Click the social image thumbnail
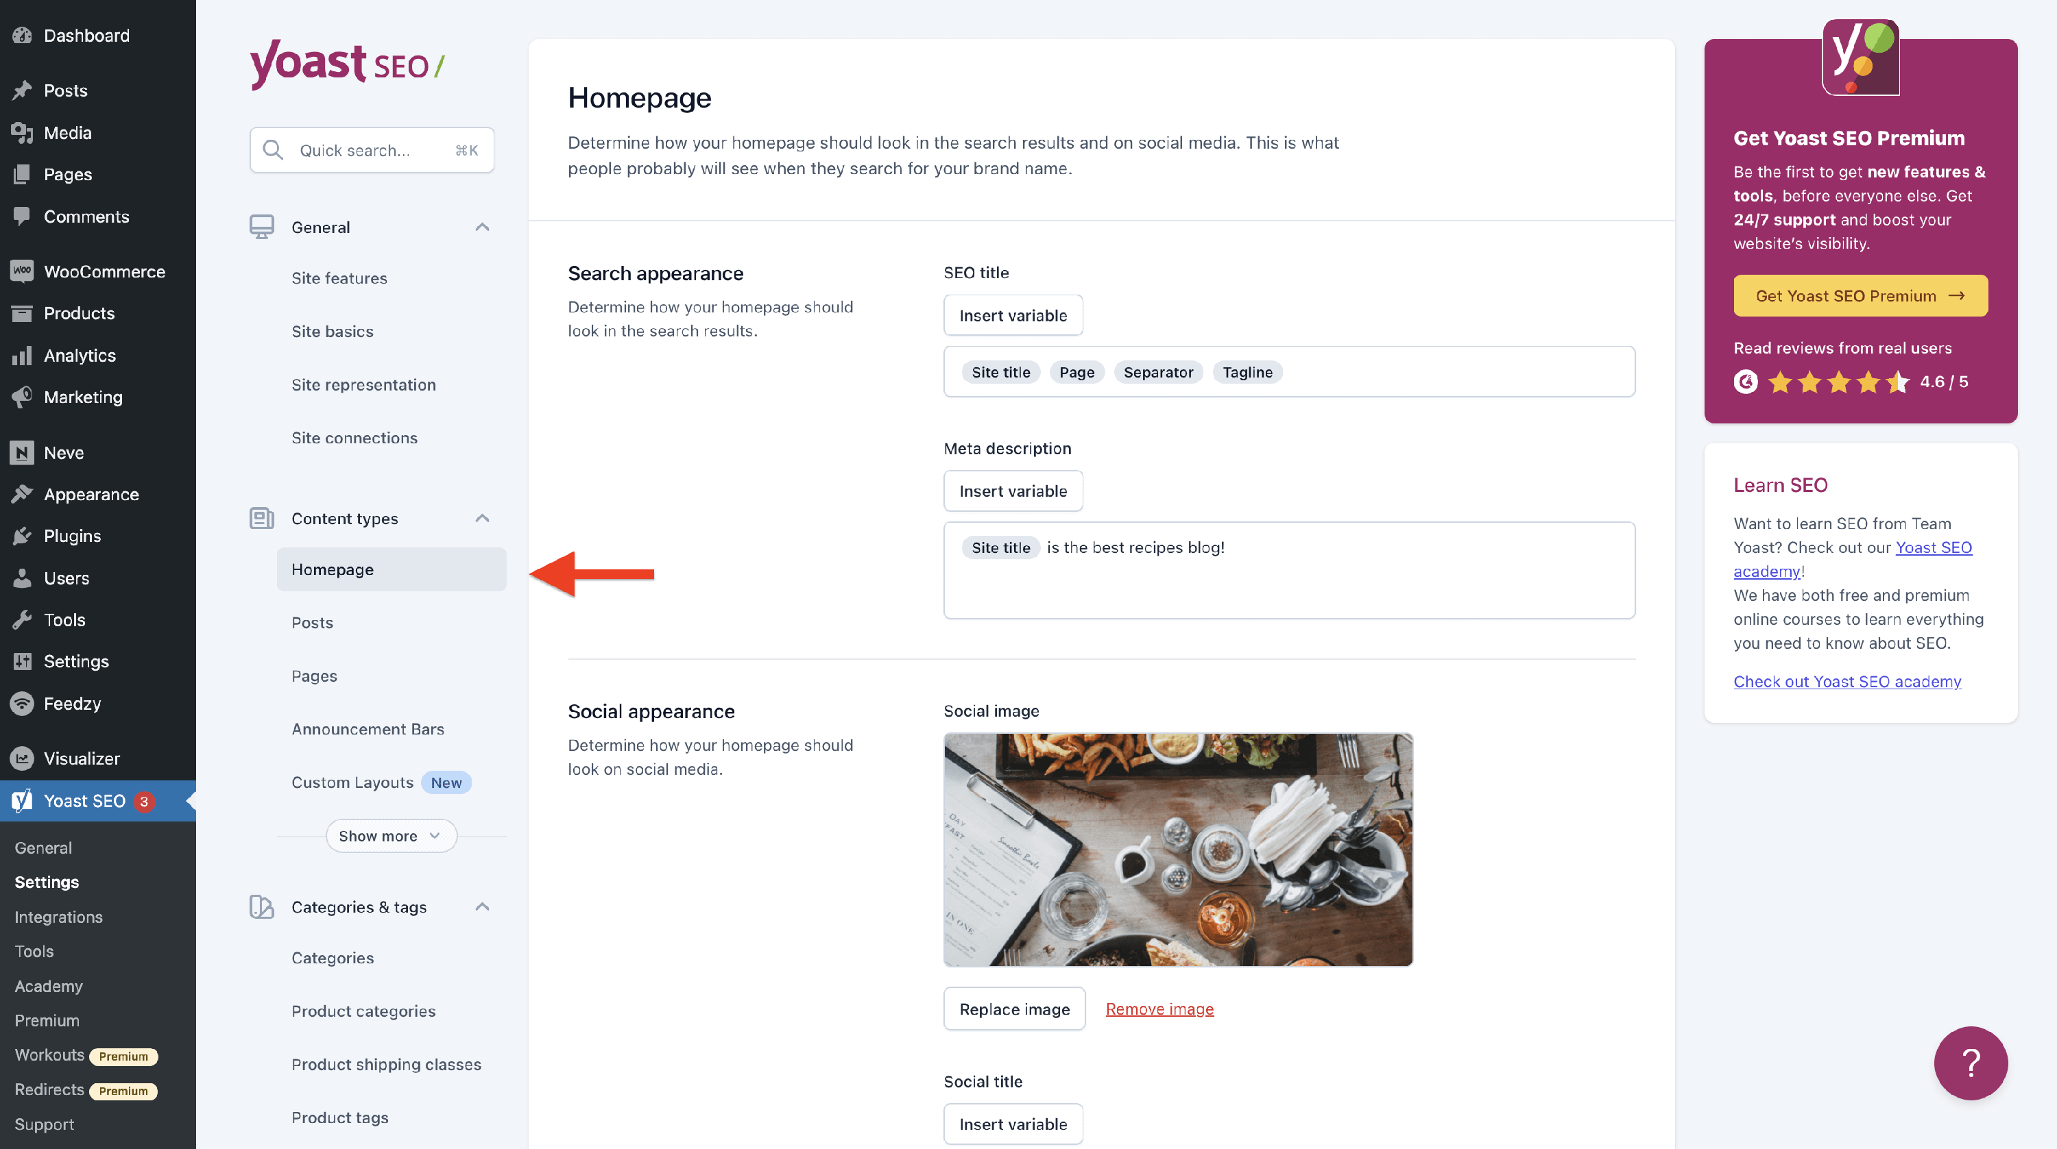This screenshot has height=1149, width=2057. 1178,850
